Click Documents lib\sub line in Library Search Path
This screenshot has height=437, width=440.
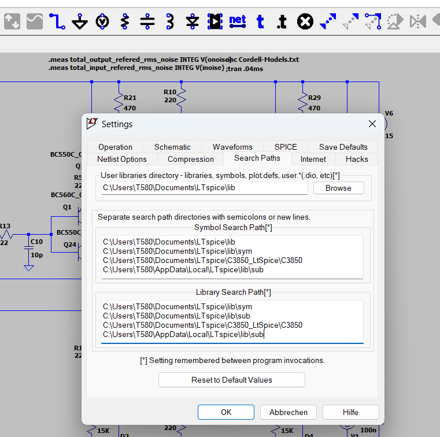176,316
